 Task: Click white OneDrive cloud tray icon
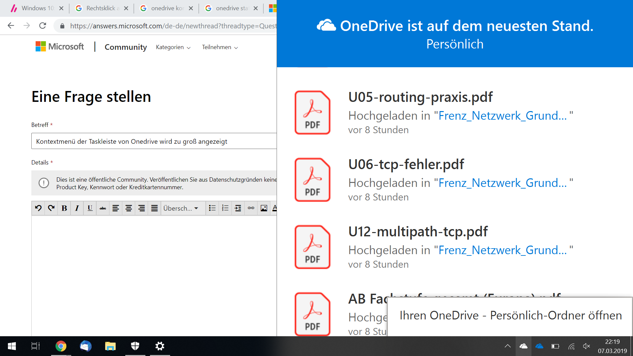coord(524,346)
